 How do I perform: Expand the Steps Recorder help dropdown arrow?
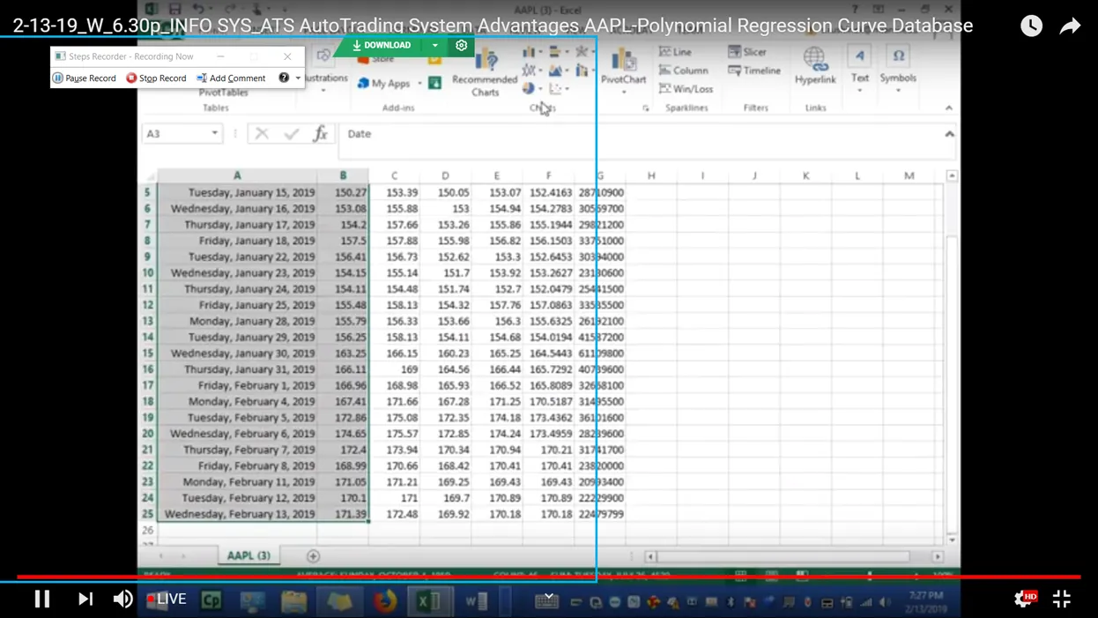298,78
